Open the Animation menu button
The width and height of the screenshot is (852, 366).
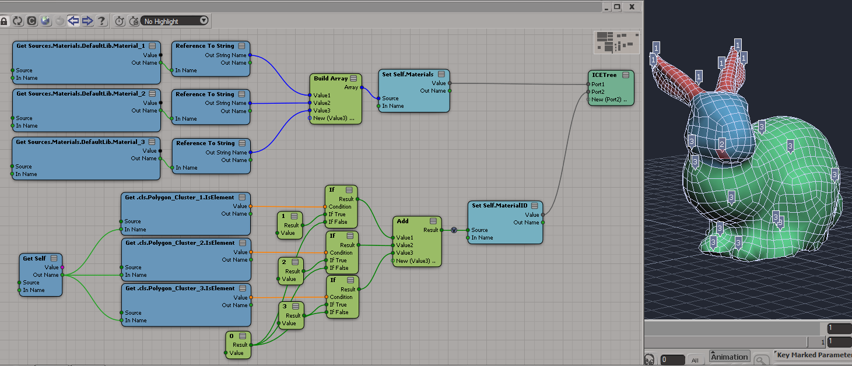[x=729, y=357]
